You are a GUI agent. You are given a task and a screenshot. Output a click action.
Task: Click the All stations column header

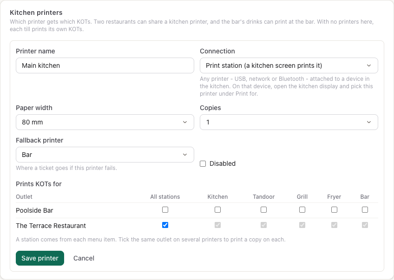coord(165,197)
